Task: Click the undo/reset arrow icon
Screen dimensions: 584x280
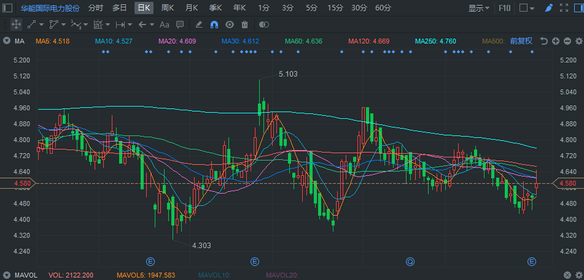Action: tap(544, 41)
